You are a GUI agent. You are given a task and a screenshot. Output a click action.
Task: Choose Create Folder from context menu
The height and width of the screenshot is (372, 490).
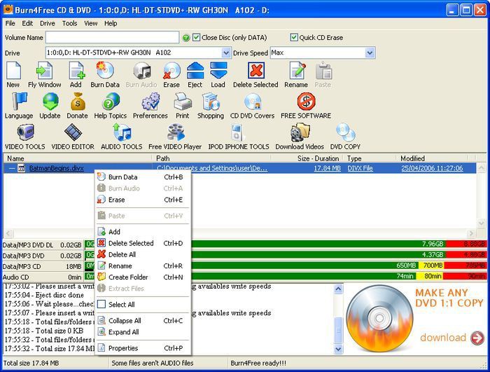[128, 277]
